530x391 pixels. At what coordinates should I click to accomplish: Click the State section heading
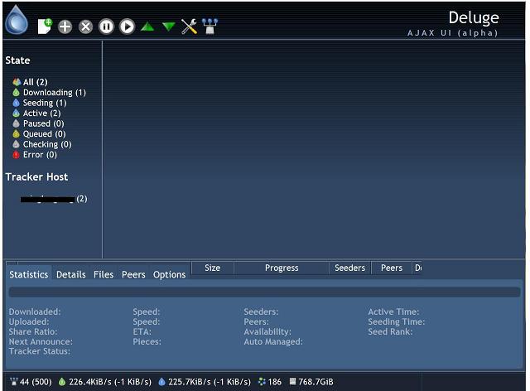[17, 60]
